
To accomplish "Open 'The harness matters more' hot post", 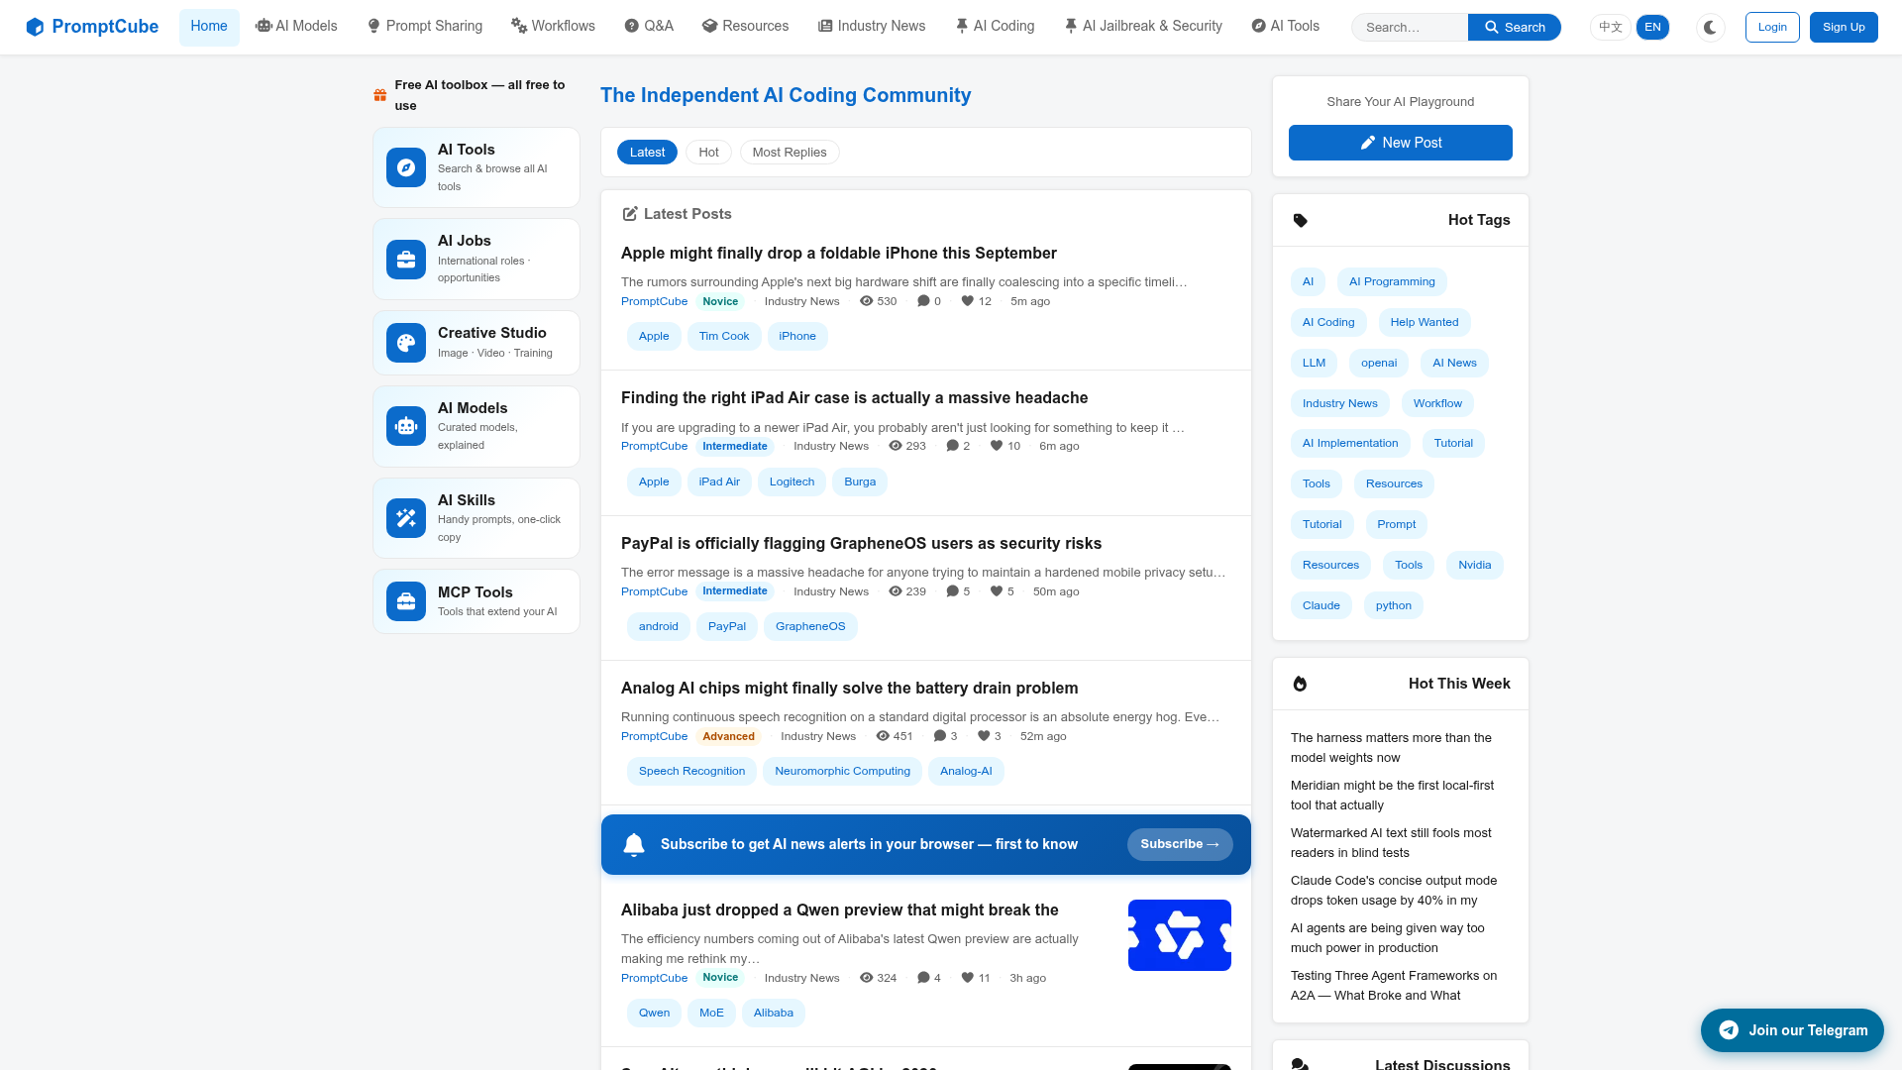I will coord(1391,748).
